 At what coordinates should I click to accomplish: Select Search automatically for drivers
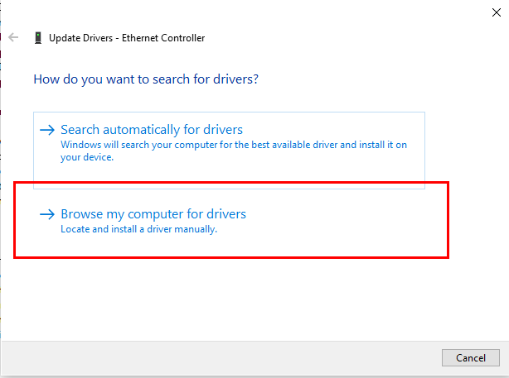(x=152, y=130)
